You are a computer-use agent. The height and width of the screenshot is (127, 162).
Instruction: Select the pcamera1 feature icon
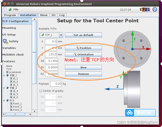[x=7, y=72]
